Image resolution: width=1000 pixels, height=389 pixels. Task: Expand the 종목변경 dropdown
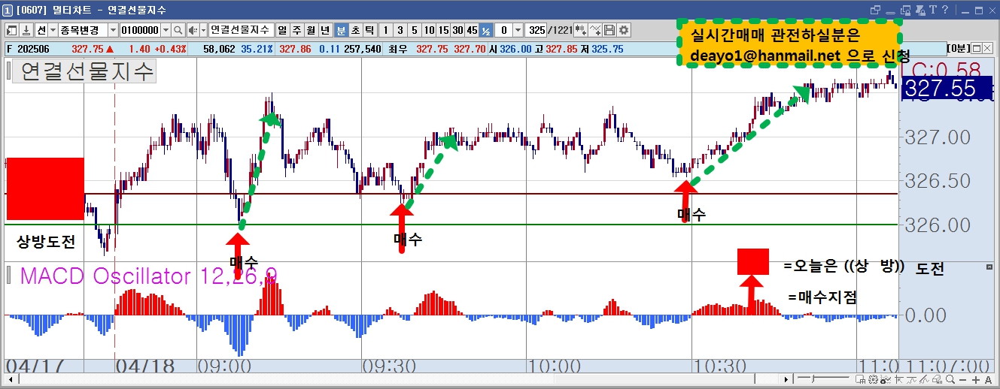(113, 30)
